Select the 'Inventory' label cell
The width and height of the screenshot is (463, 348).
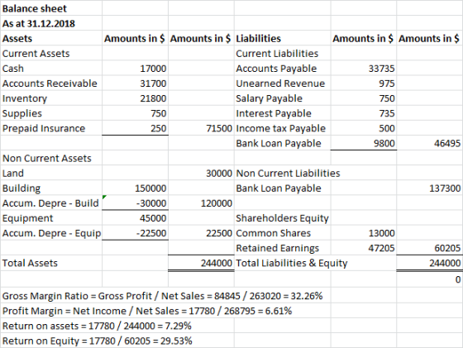pyautogui.click(x=51, y=98)
